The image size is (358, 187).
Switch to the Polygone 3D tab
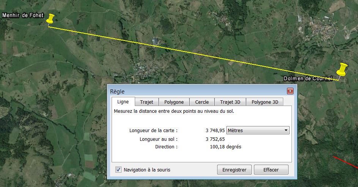pos(265,102)
